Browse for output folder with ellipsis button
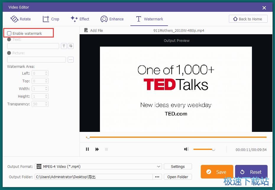 click(x=157, y=177)
